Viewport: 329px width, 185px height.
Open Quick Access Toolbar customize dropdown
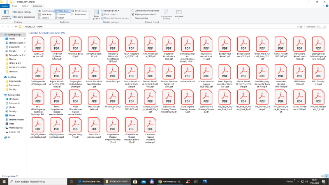pos(14,2)
